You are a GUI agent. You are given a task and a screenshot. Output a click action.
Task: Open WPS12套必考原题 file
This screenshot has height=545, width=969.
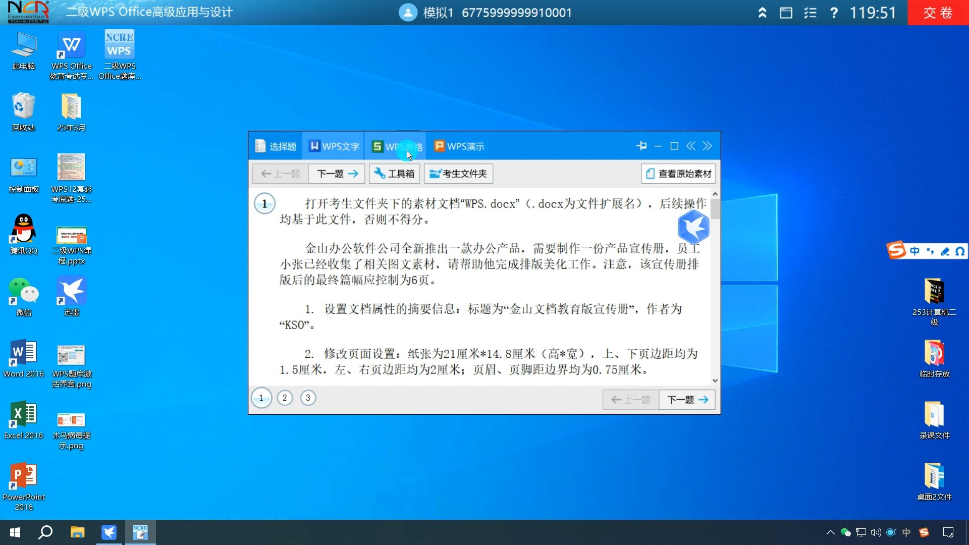click(x=71, y=179)
